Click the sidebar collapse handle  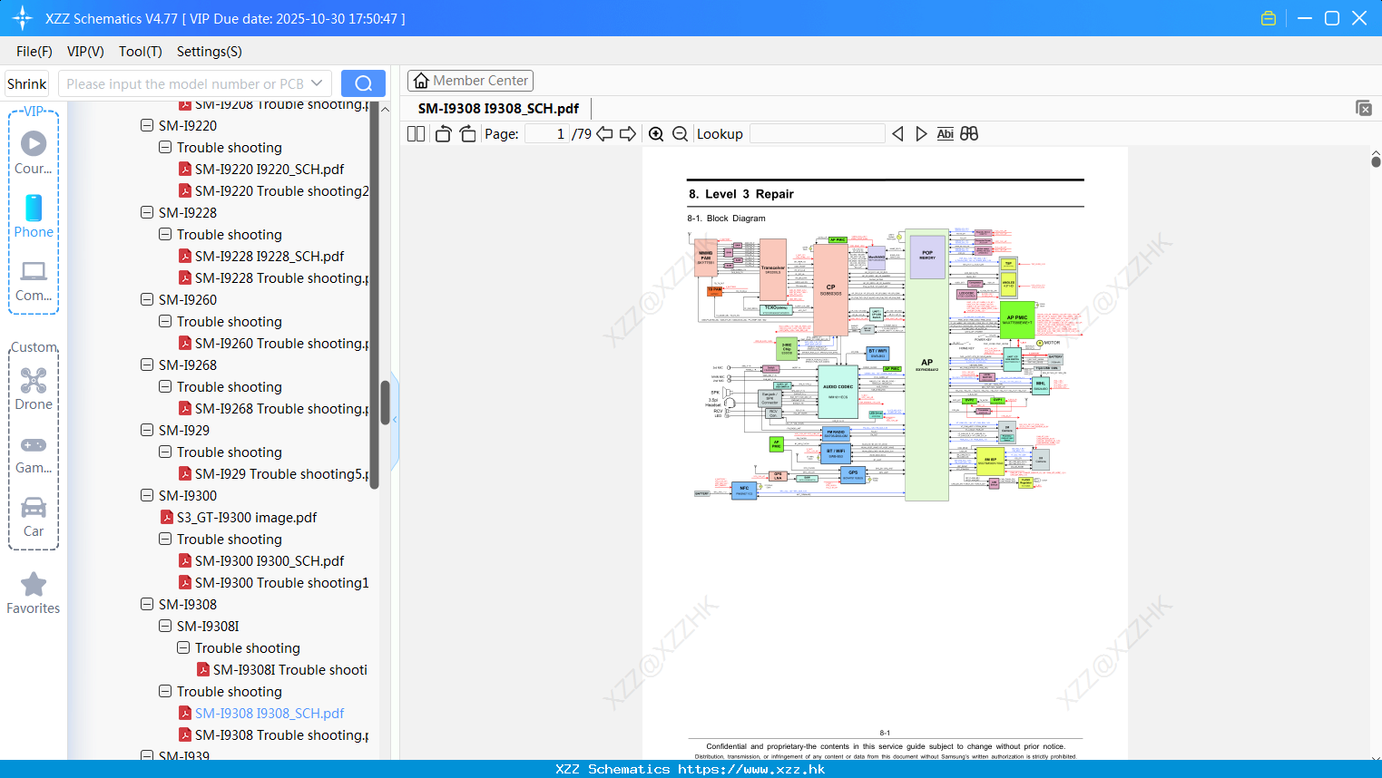point(395,420)
